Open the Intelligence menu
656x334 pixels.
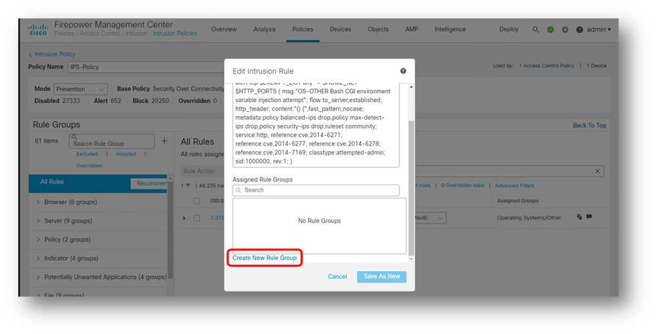pos(450,30)
